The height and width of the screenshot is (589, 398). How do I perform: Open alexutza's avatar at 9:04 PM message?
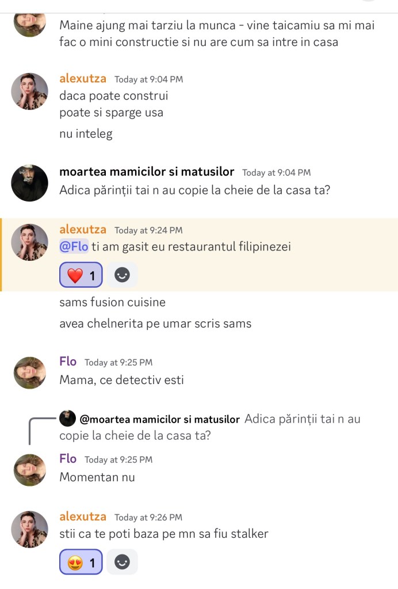tap(30, 91)
